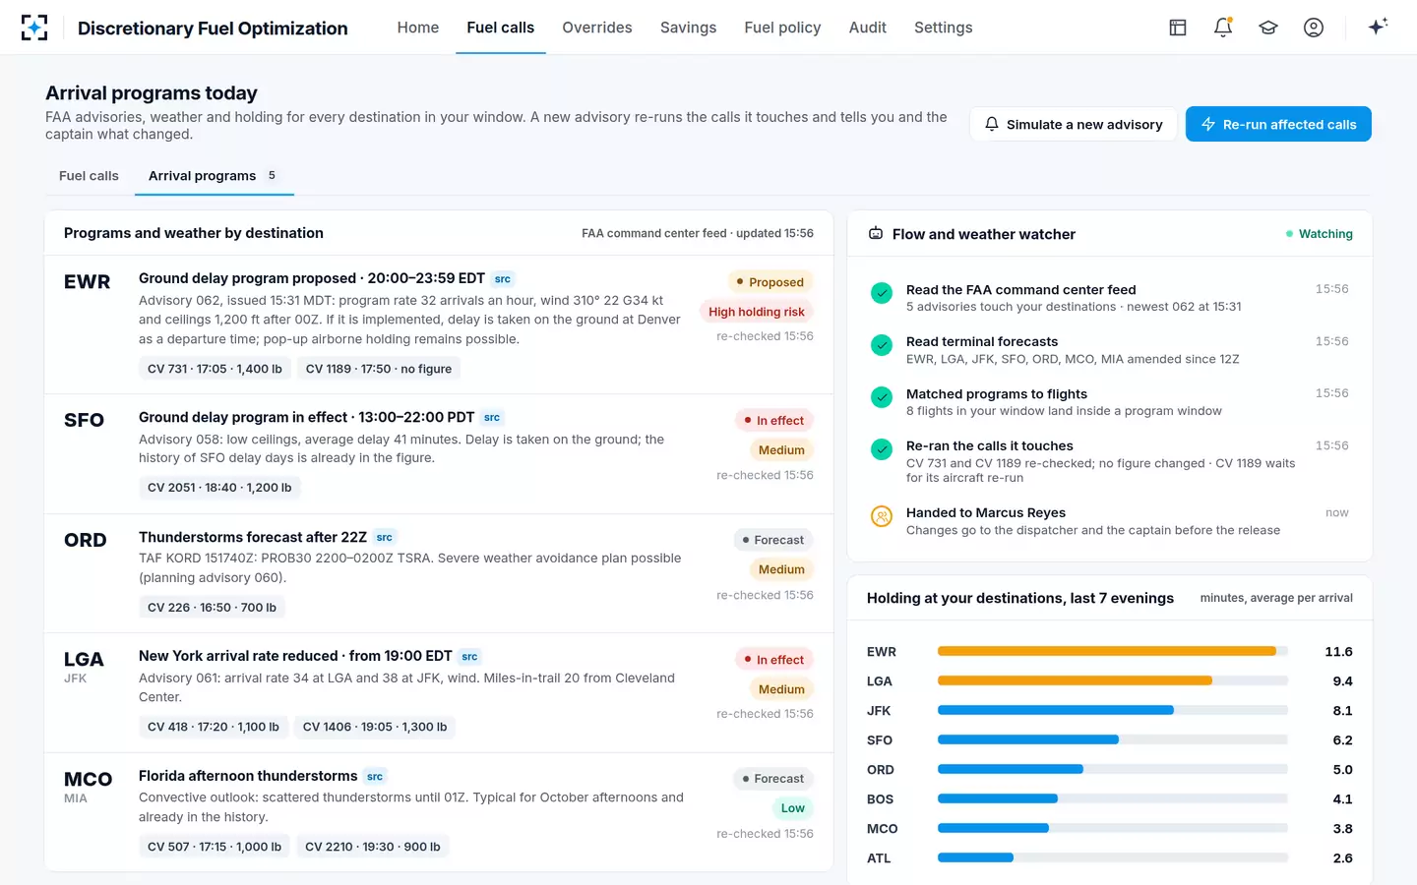1417x885 pixels.
Task: Open the notifications bell icon
Action: [x=1223, y=28]
